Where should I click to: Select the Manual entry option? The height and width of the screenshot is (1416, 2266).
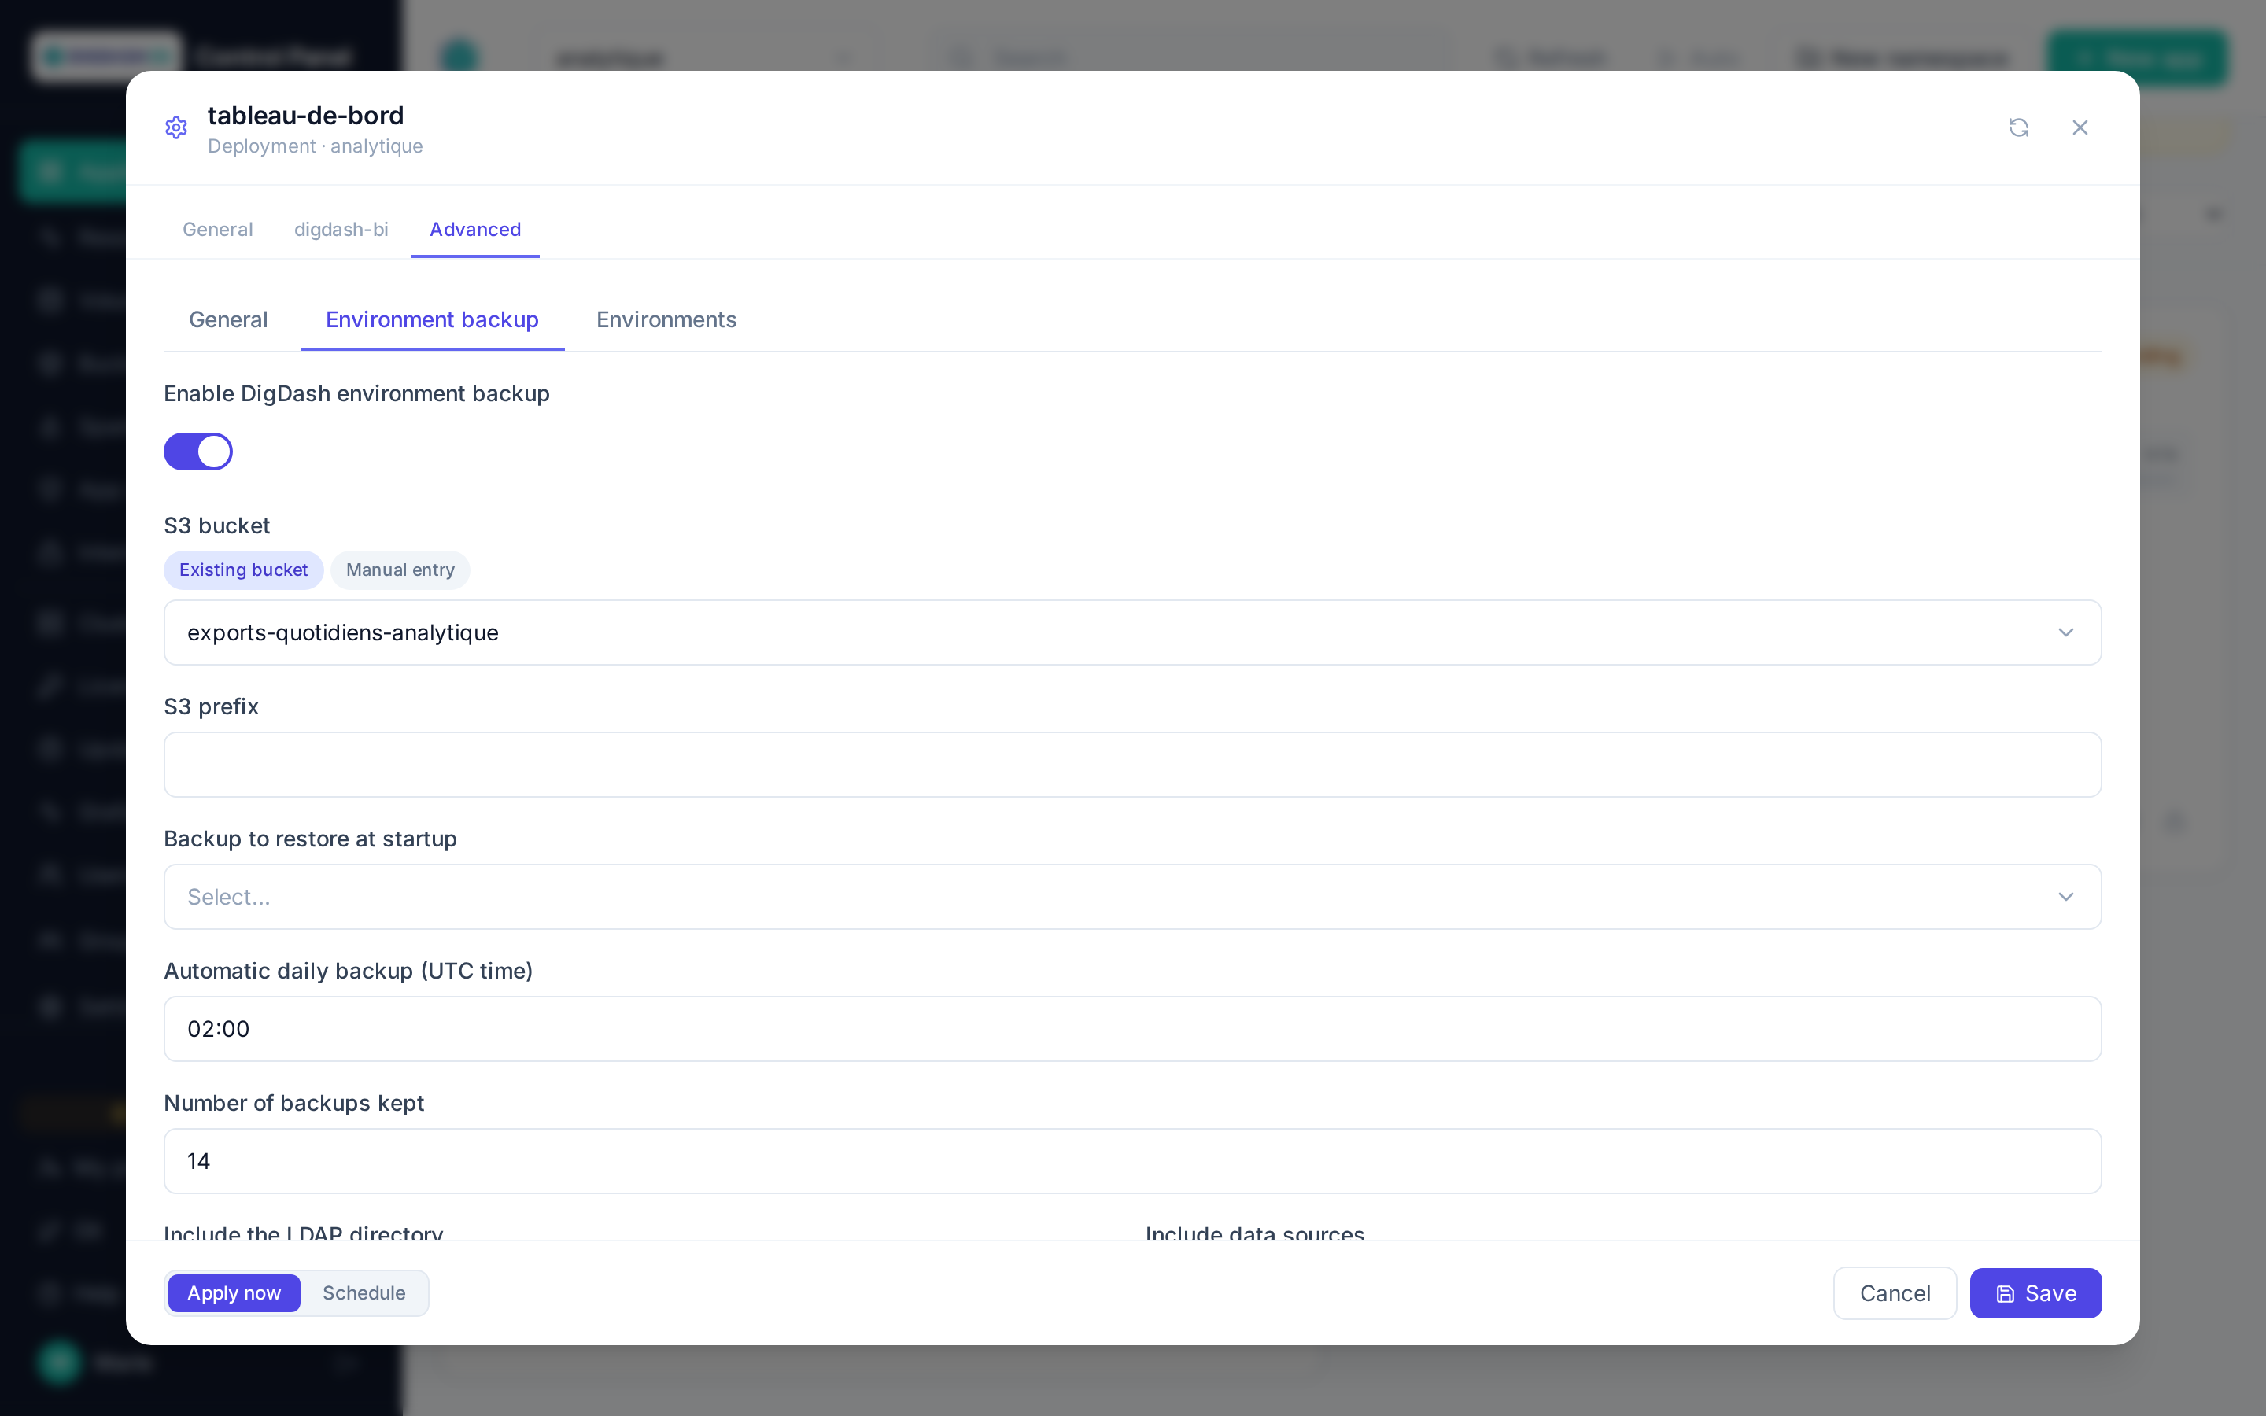tap(400, 570)
